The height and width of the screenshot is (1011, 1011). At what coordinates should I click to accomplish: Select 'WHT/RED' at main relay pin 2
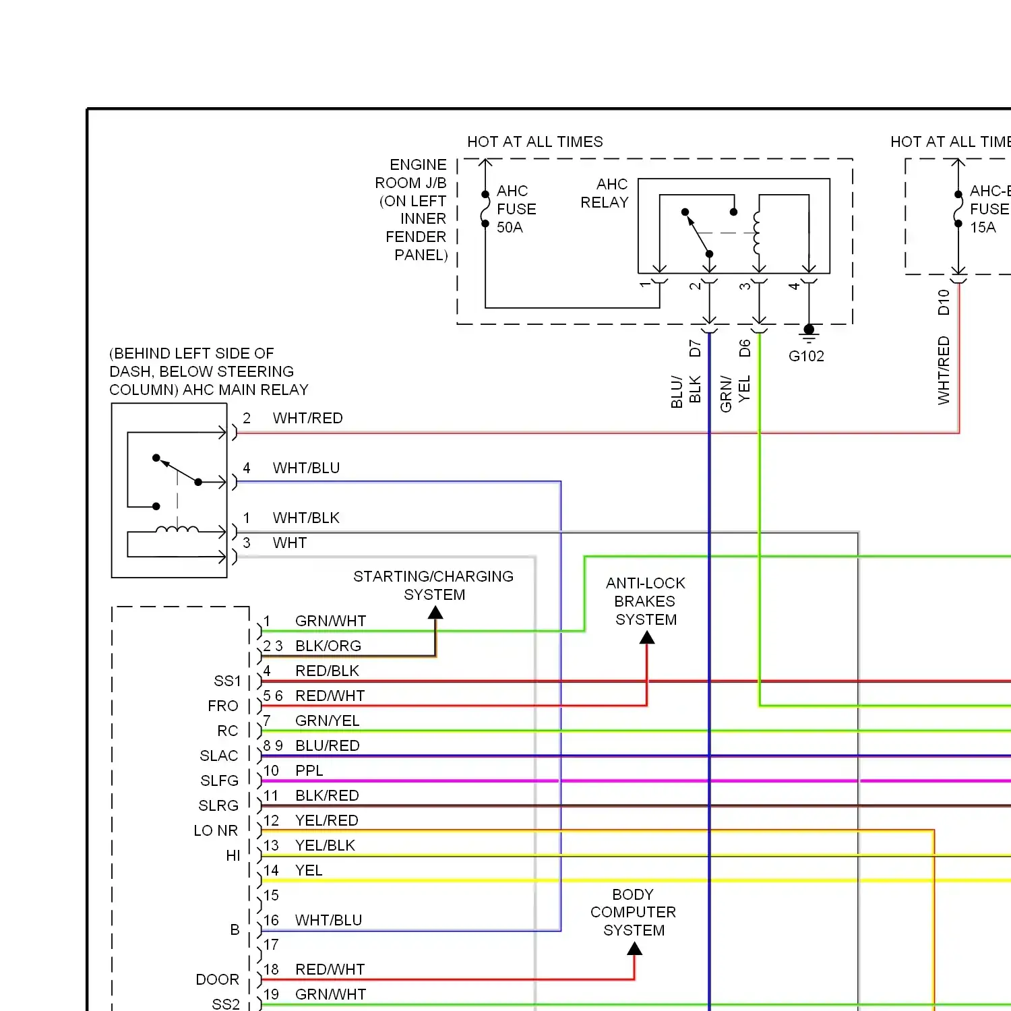coord(307,418)
